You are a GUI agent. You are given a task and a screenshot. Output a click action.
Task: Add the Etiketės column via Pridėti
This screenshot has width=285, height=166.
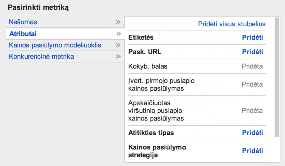[252, 37]
